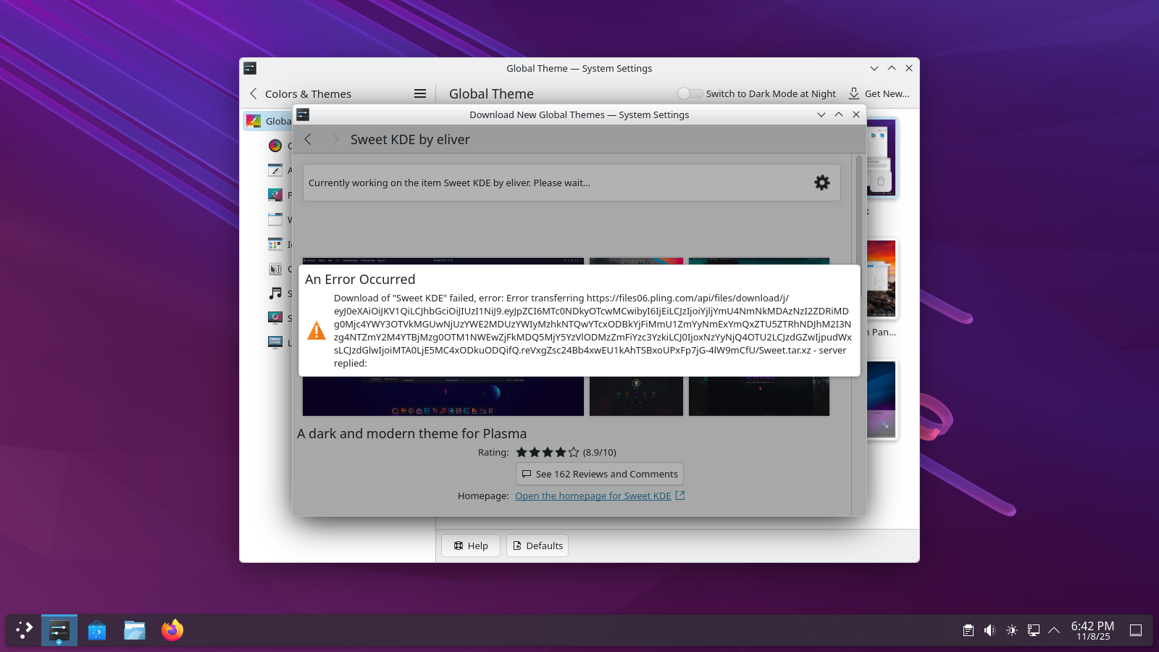Click the System Settings icon in main title bar

pos(250,68)
